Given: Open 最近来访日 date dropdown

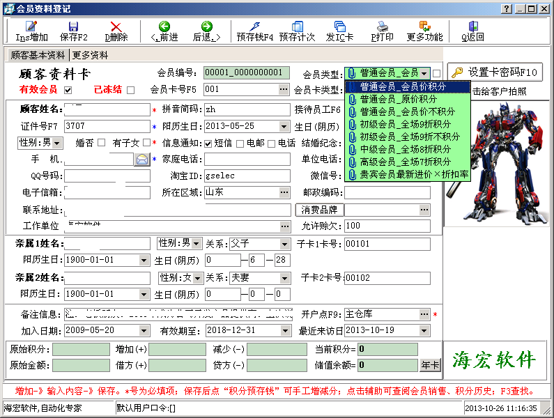Looking at the screenshot, I should (x=424, y=331).
